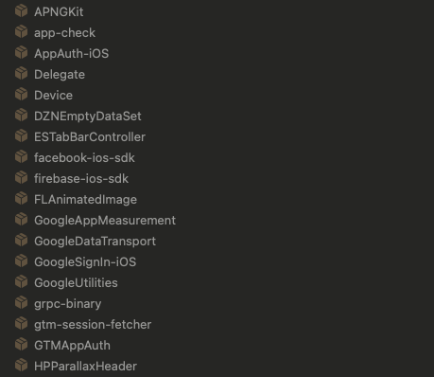
Task: Click the package icon next to app-check
Action: (x=22, y=32)
